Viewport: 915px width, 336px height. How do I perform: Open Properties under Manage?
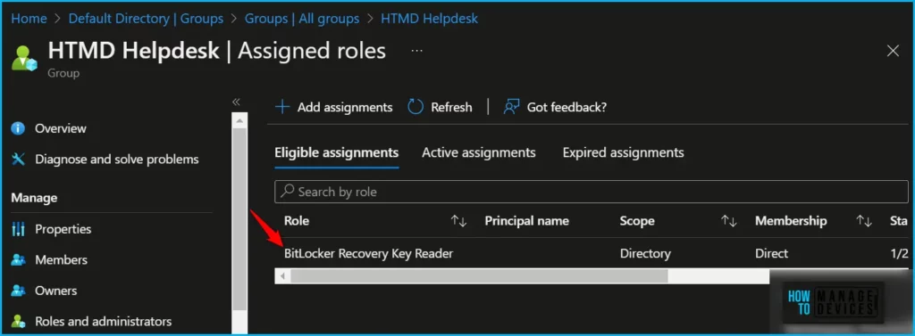pos(63,229)
